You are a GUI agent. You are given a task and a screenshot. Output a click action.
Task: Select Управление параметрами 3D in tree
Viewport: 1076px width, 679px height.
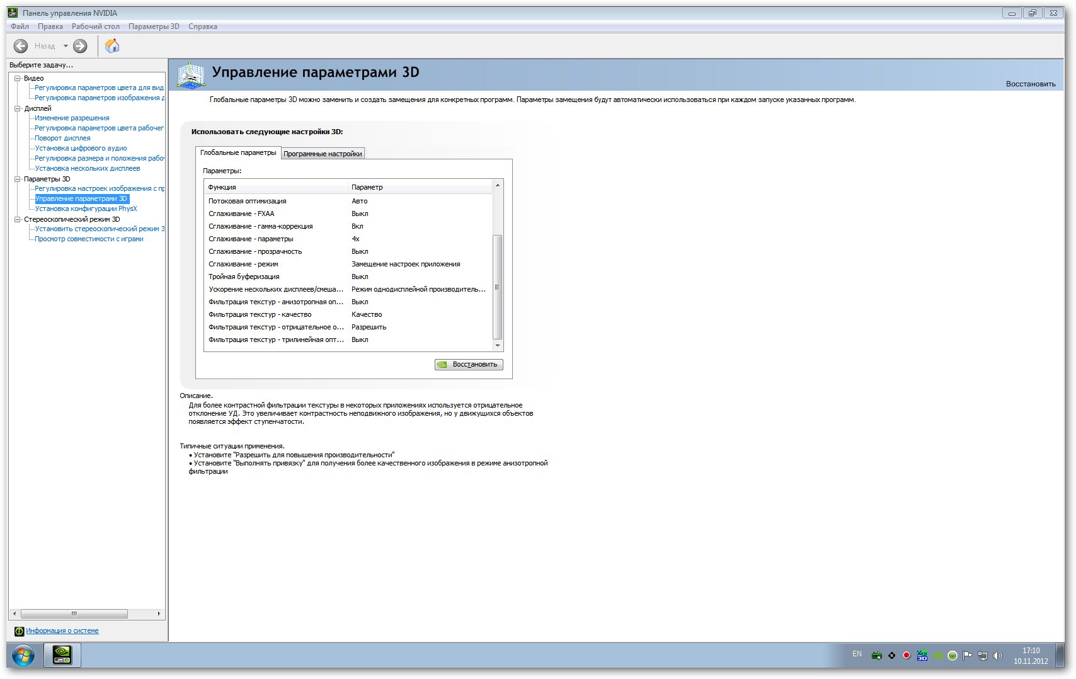pos(81,198)
